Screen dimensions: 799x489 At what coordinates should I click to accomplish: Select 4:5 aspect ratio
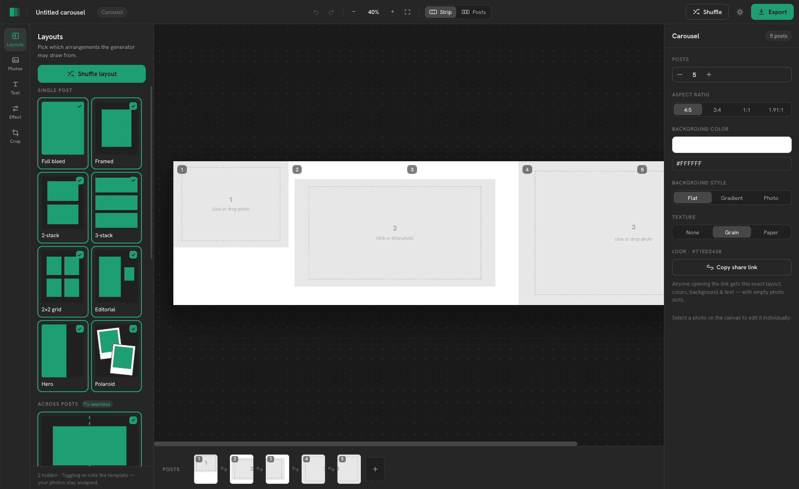(x=688, y=110)
